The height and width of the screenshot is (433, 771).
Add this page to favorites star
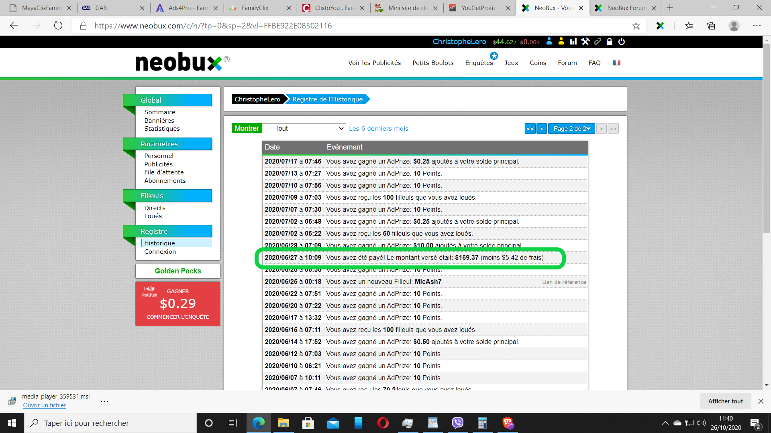tap(636, 26)
